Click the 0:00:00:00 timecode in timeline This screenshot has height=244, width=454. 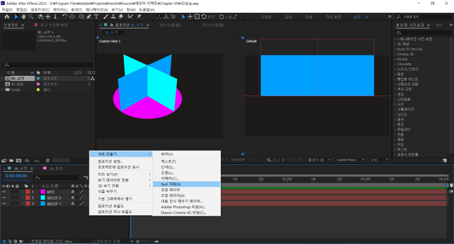(16, 176)
